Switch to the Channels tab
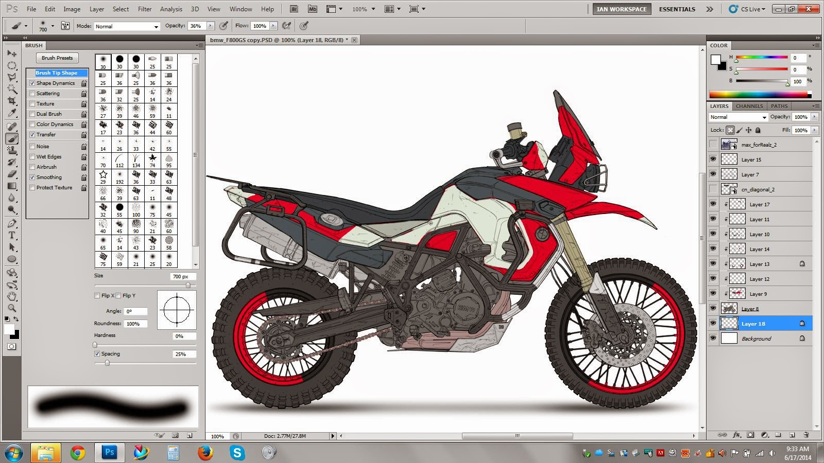This screenshot has width=824, height=463. (749, 106)
